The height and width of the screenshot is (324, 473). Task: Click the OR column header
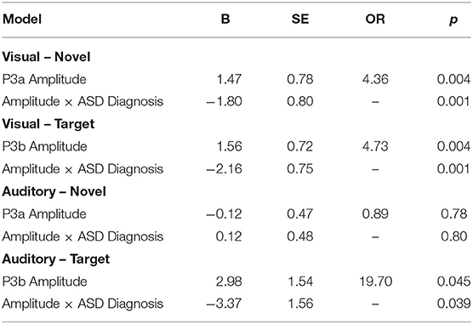pyautogui.click(x=375, y=20)
